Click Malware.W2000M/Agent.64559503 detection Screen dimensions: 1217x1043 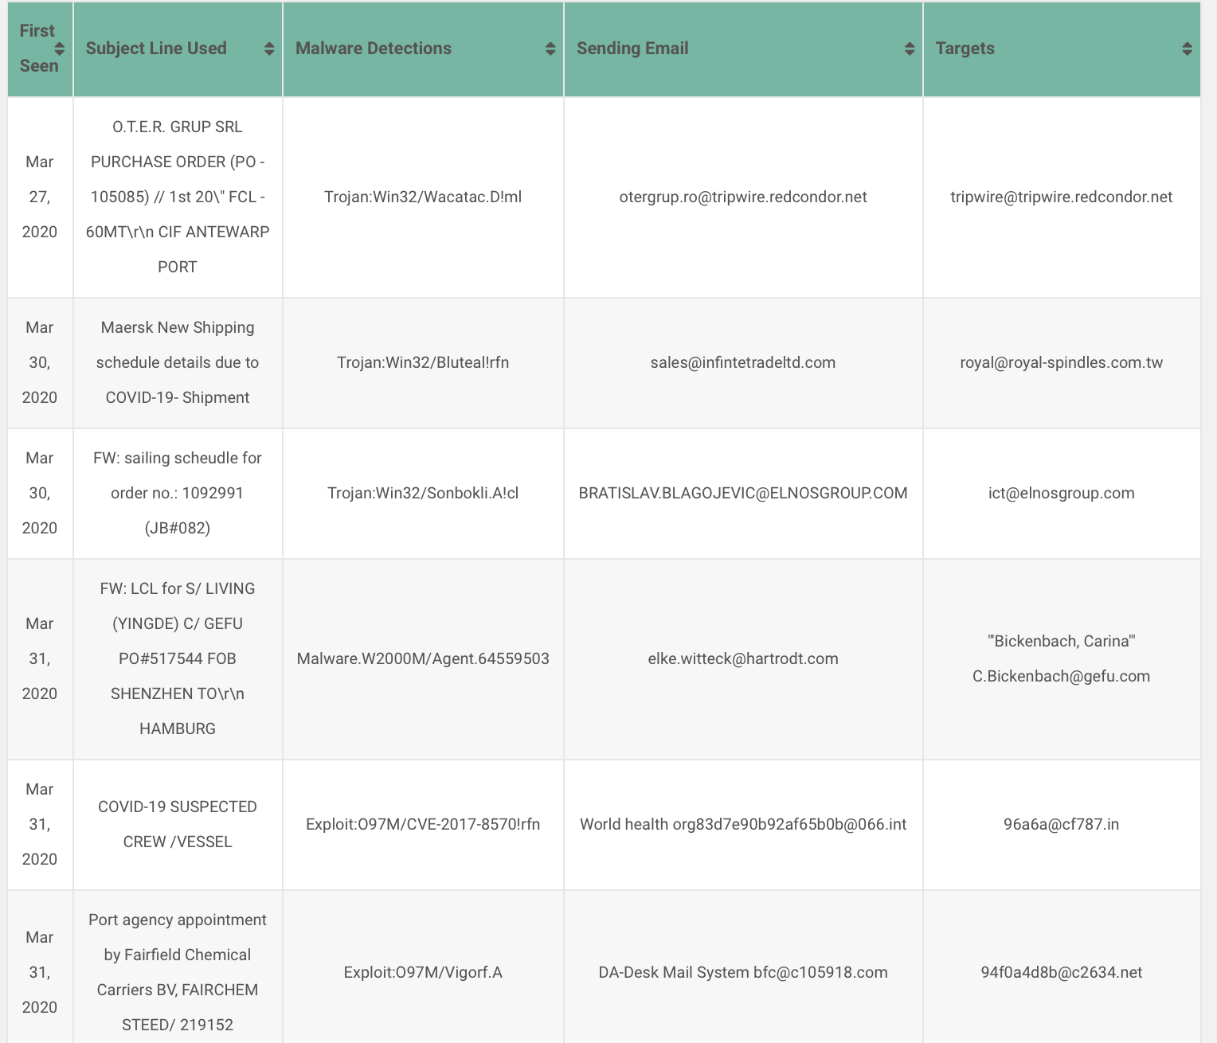coord(423,658)
